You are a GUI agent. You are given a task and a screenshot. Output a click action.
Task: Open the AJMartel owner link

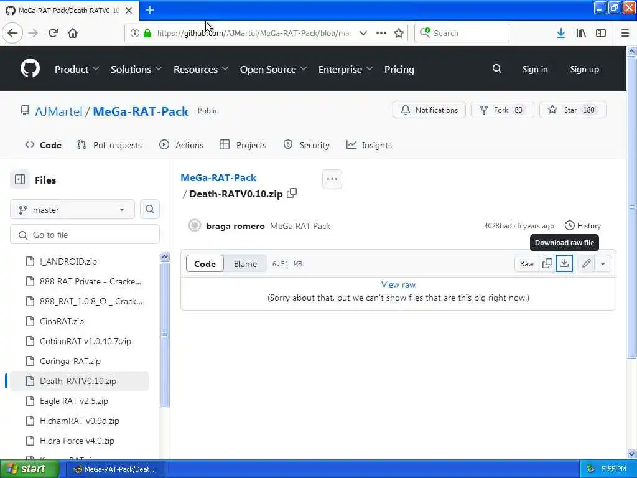click(x=58, y=111)
